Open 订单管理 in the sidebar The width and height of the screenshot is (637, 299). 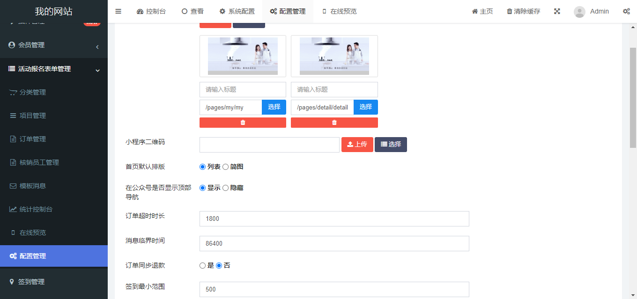pyautogui.click(x=33, y=139)
